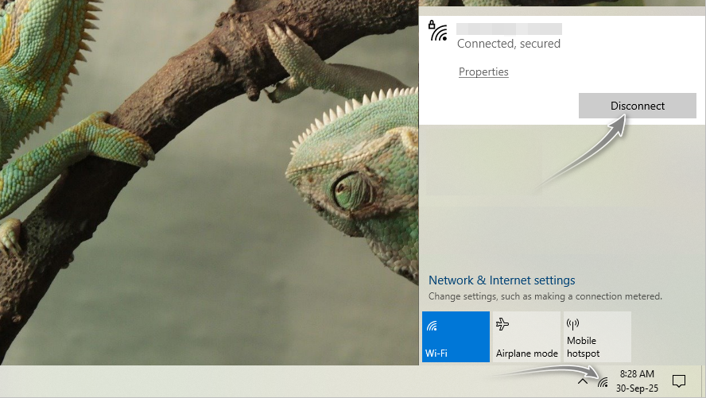Click the airplane icon in Airplane mode tile

(x=502, y=324)
